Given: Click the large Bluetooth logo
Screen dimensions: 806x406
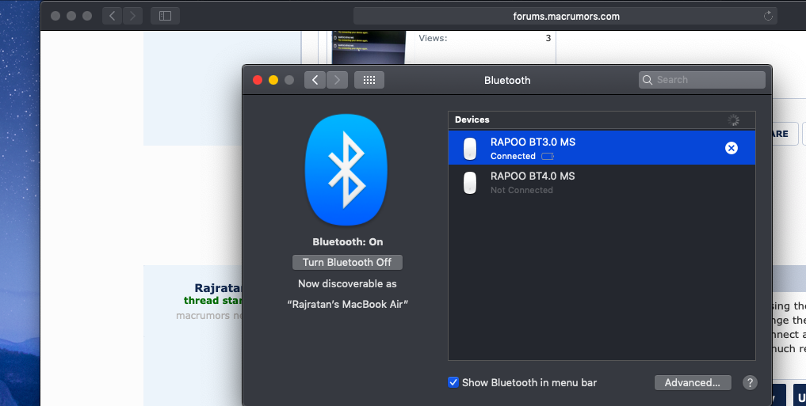Looking at the screenshot, I should [x=346, y=170].
